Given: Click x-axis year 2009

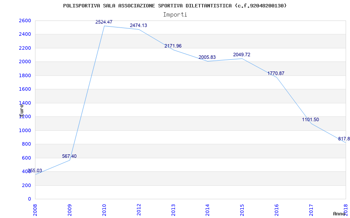Looking at the screenshot, I should click(x=70, y=210).
